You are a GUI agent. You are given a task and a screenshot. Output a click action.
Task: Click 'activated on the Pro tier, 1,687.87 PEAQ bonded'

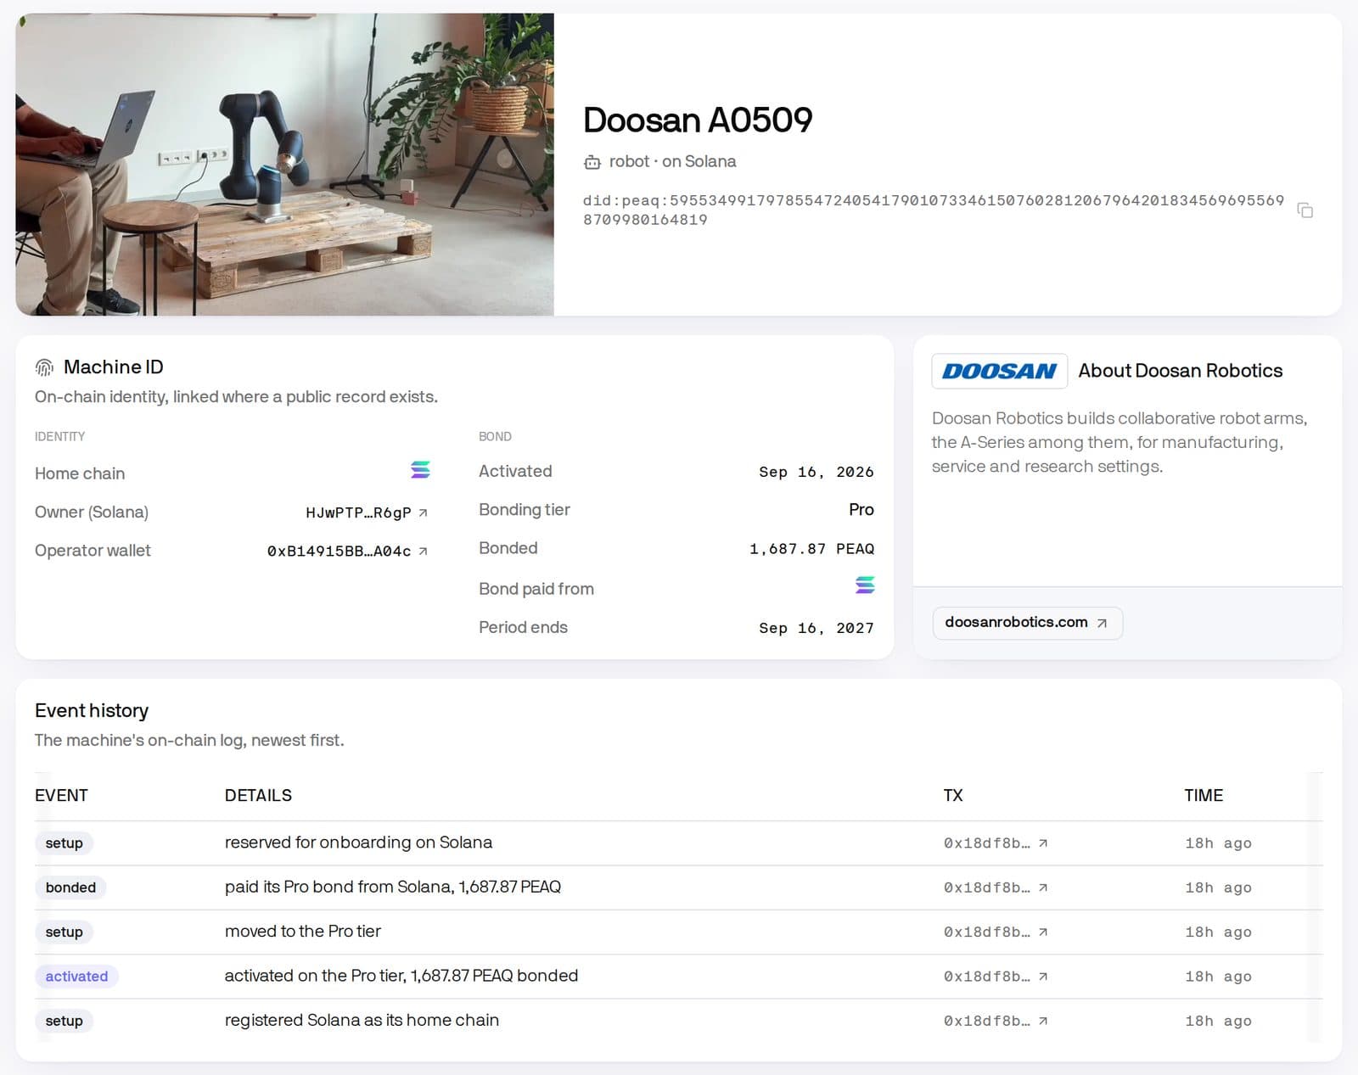coord(401,977)
